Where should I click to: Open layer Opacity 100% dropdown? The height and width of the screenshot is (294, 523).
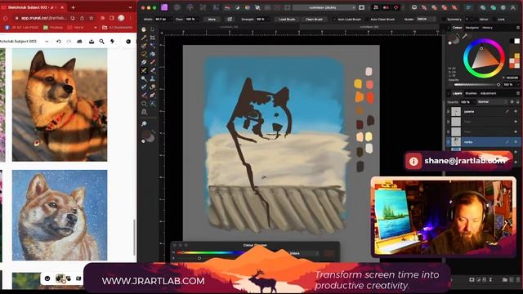(467, 101)
